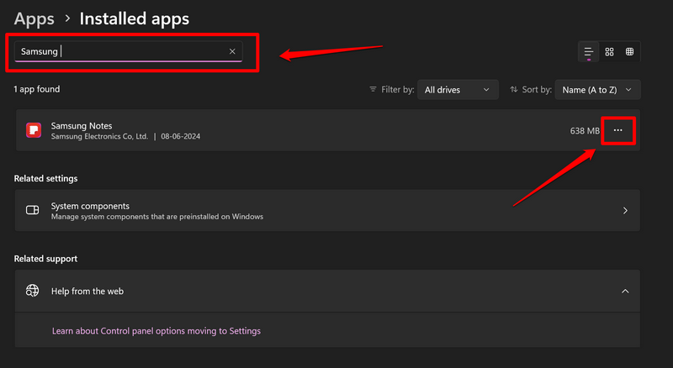Click the sort arrows icon beside Sort by
This screenshot has width=673, height=368.
[513, 89]
